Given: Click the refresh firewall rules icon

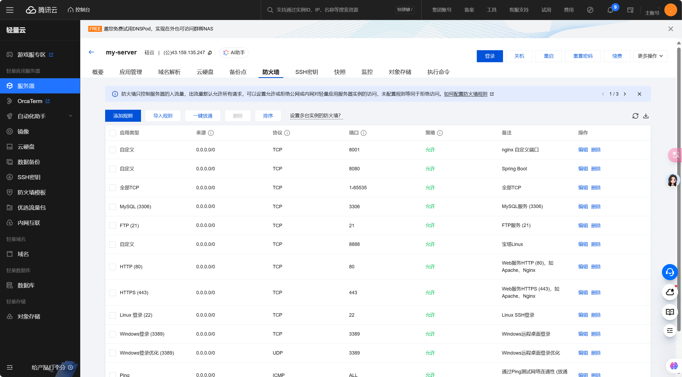Looking at the screenshot, I should (x=635, y=116).
